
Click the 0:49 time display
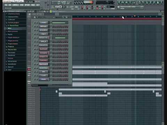pos(62,2)
